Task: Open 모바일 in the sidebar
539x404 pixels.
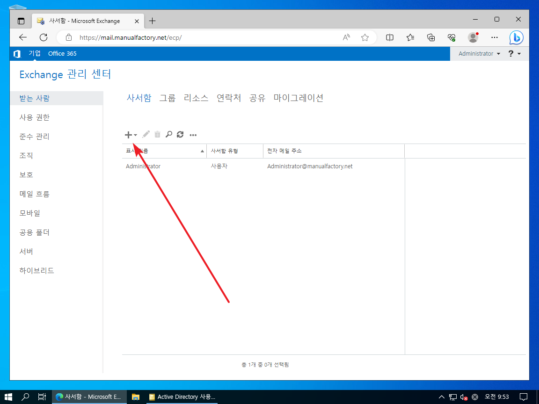Action: click(30, 213)
